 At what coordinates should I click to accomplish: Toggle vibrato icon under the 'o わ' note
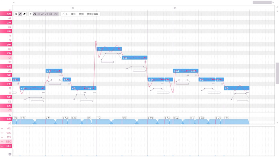196,75
